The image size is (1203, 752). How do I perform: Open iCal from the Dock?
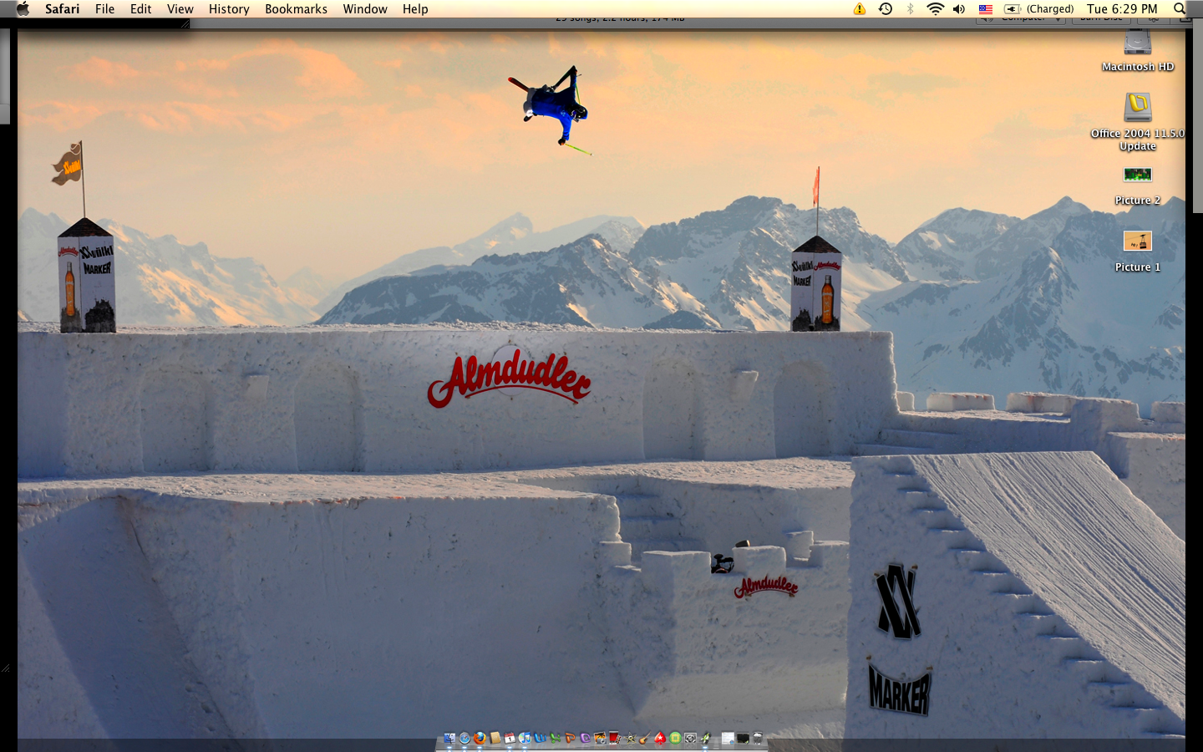[x=509, y=739]
